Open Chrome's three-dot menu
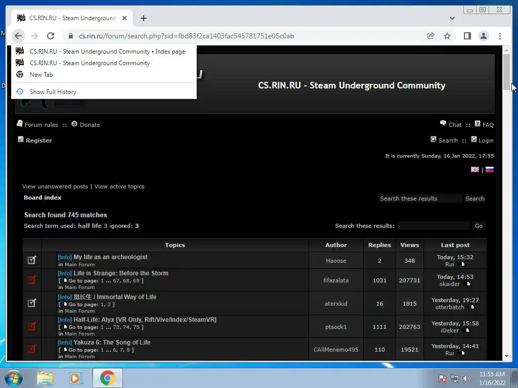518x388 pixels. click(x=500, y=36)
